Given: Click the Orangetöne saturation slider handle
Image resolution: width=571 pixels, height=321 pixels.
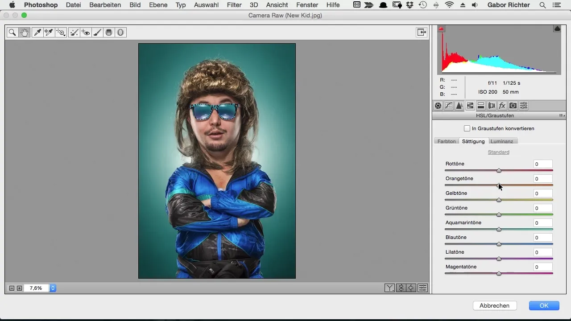Looking at the screenshot, I should click(x=499, y=185).
